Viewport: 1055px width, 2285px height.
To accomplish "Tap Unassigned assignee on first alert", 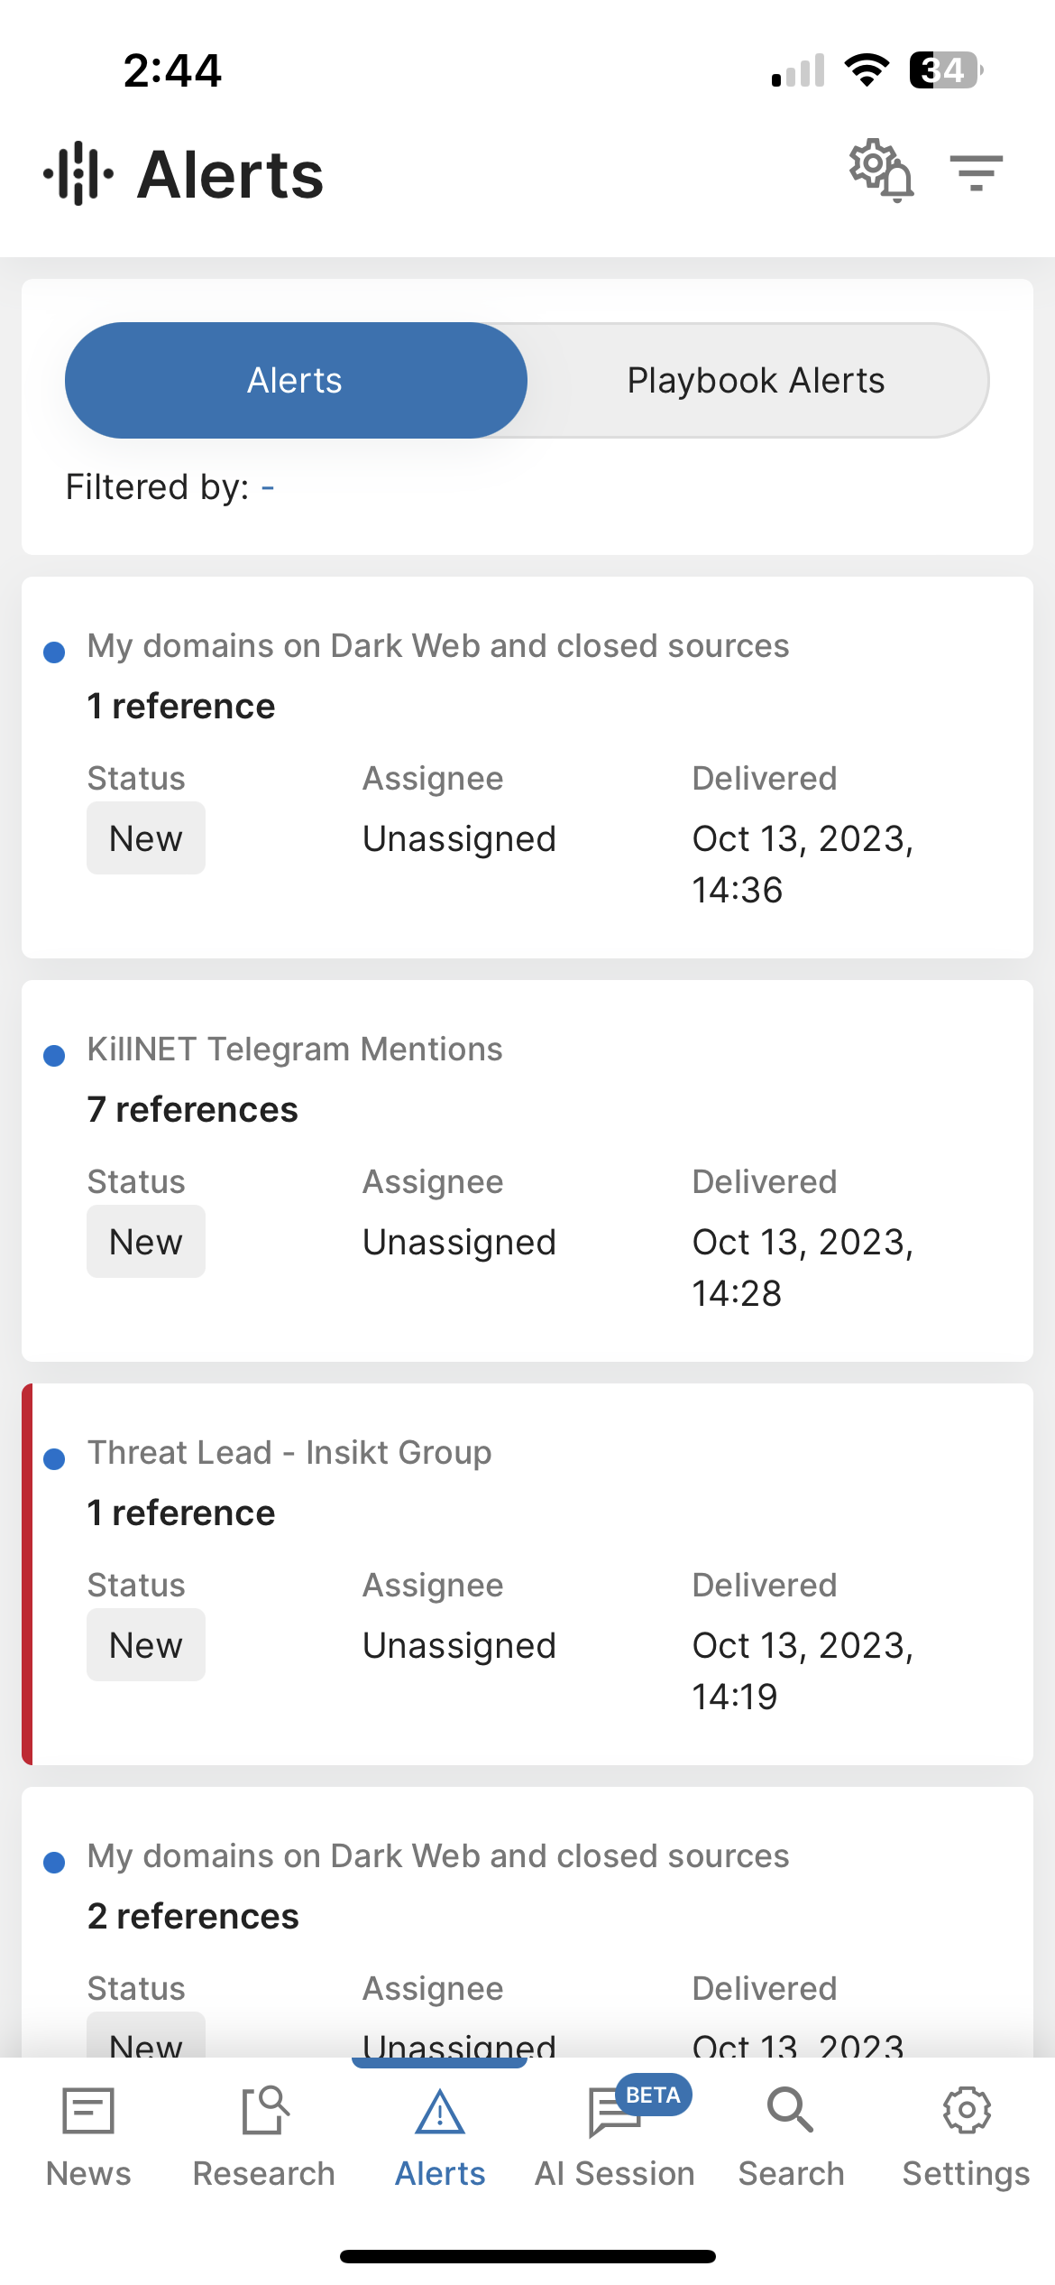I will tap(459, 839).
